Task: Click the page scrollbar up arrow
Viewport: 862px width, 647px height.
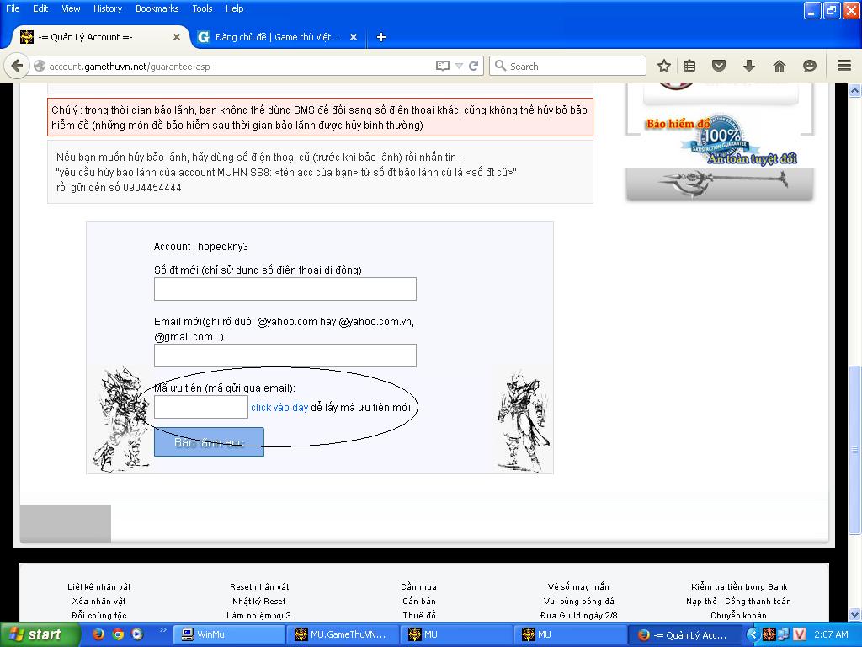Action: 855,90
